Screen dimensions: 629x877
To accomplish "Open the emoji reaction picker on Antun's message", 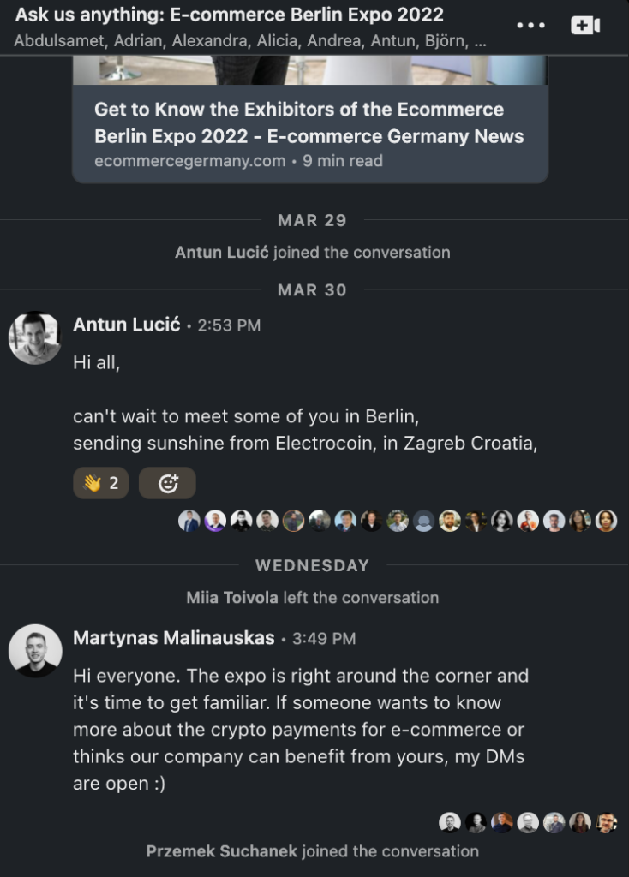I will click(167, 482).
